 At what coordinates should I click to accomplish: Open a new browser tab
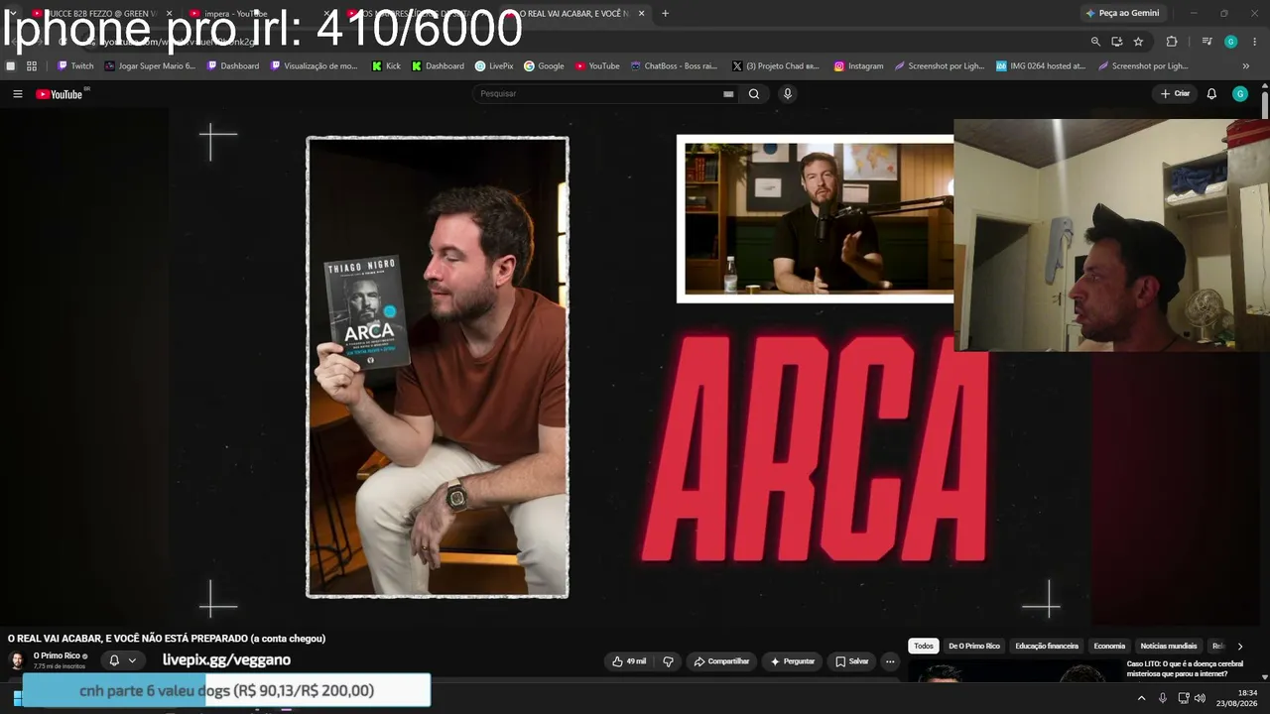point(665,14)
